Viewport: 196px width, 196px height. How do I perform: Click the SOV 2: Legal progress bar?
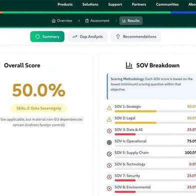[155, 123]
